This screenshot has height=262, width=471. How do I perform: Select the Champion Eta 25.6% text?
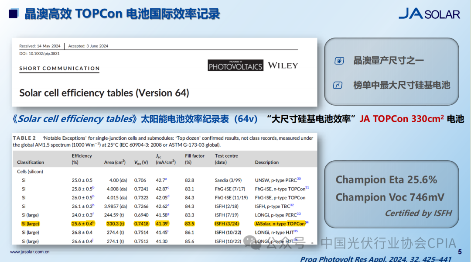(386, 180)
